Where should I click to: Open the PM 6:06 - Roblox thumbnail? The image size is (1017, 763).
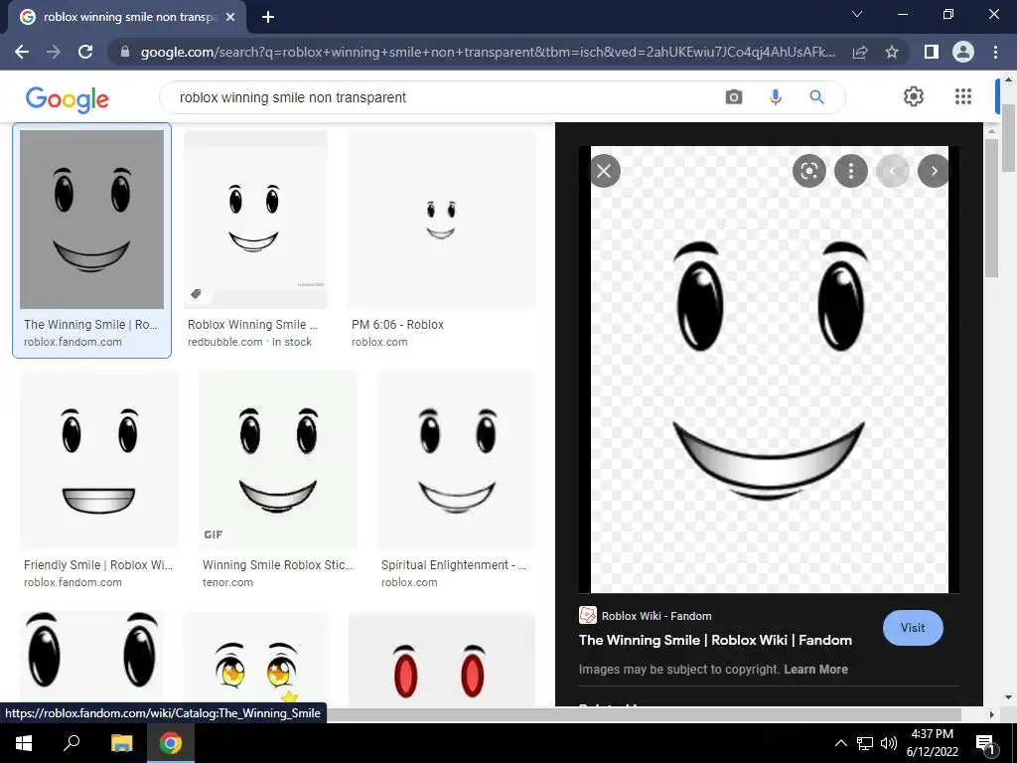442,220
